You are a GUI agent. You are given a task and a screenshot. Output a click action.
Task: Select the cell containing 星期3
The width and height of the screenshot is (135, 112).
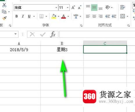(x=62, y=50)
